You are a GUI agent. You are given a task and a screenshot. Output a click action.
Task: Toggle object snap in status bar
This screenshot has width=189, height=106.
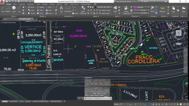pyautogui.click(x=149, y=104)
